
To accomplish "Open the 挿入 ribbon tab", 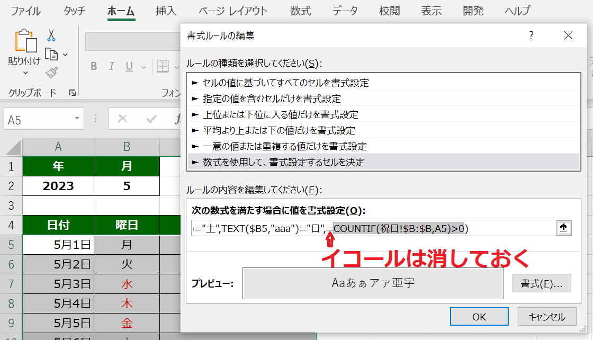I will pyautogui.click(x=166, y=11).
